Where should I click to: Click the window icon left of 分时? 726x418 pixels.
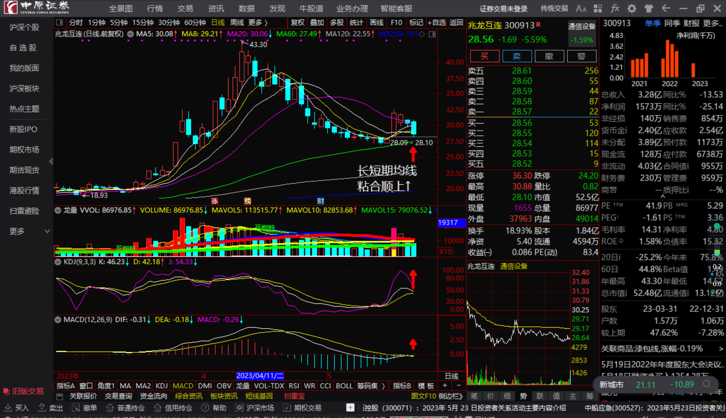pyautogui.click(x=59, y=23)
